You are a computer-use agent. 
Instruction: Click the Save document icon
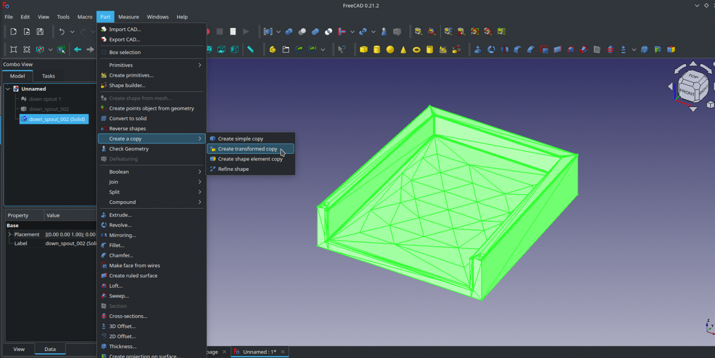(x=40, y=32)
